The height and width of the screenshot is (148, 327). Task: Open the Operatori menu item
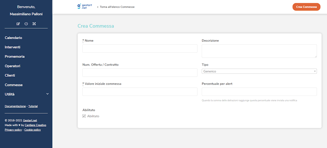point(12,66)
